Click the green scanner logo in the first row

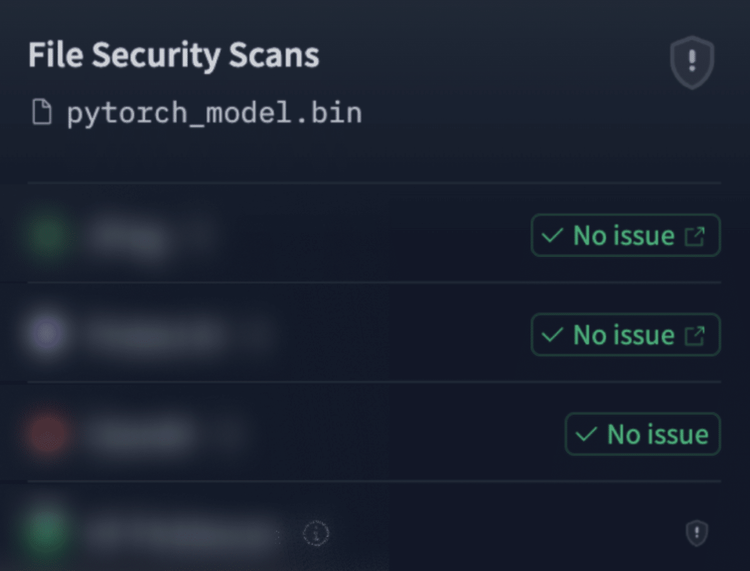click(48, 235)
